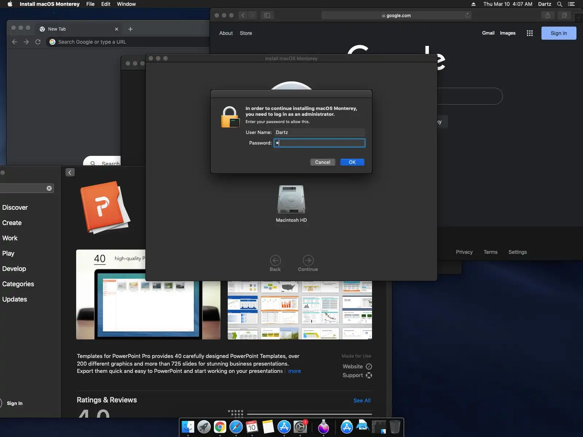Click the App Store icon left of System Preferences
Image resolution: width=583 pixels, height=437 pixels.
[284, 427]
